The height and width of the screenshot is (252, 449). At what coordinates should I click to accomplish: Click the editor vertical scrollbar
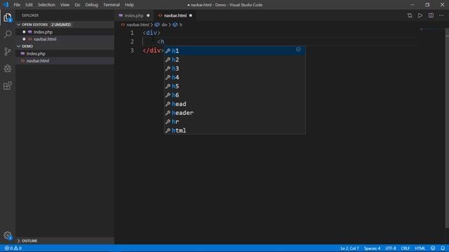coord(447,129)
